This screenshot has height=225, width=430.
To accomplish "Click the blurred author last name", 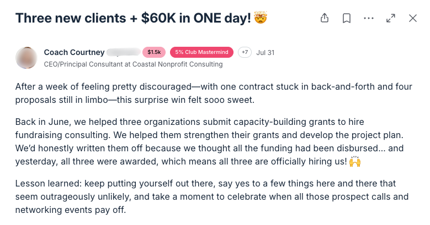I will pyautogui.click(x=123, y=52).
